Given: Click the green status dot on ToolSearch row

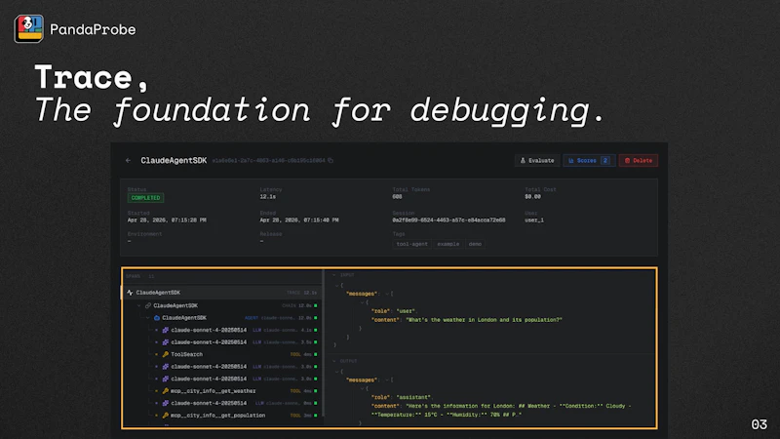Looking at the screenshot, I should (x=315, y=354).
